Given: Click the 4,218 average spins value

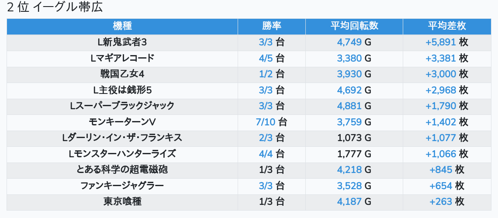Looking at the screenshot, I should (349, 170).
